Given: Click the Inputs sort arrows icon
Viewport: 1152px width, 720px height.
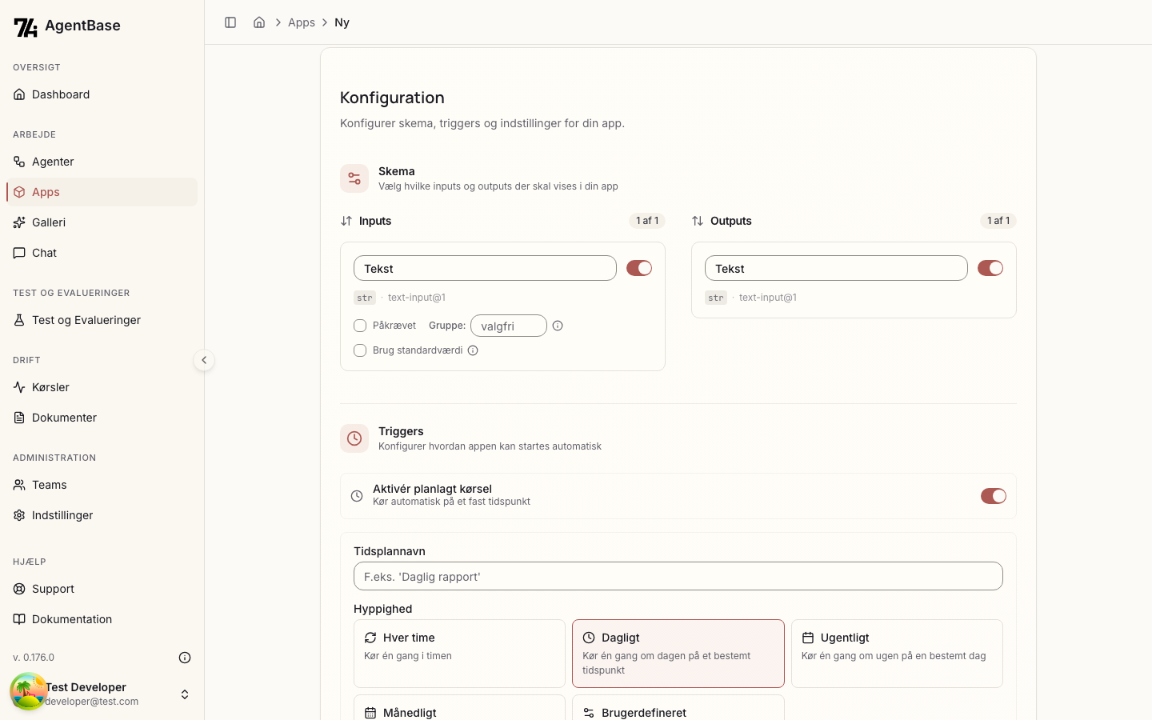Looking at the screenshot, I should pos(346,221).
